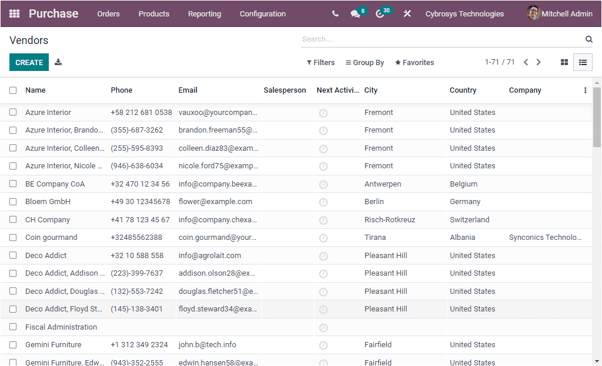Check the Deco Addict row checkbox
This screenshot has width=602, height=366.
point(13,255)
